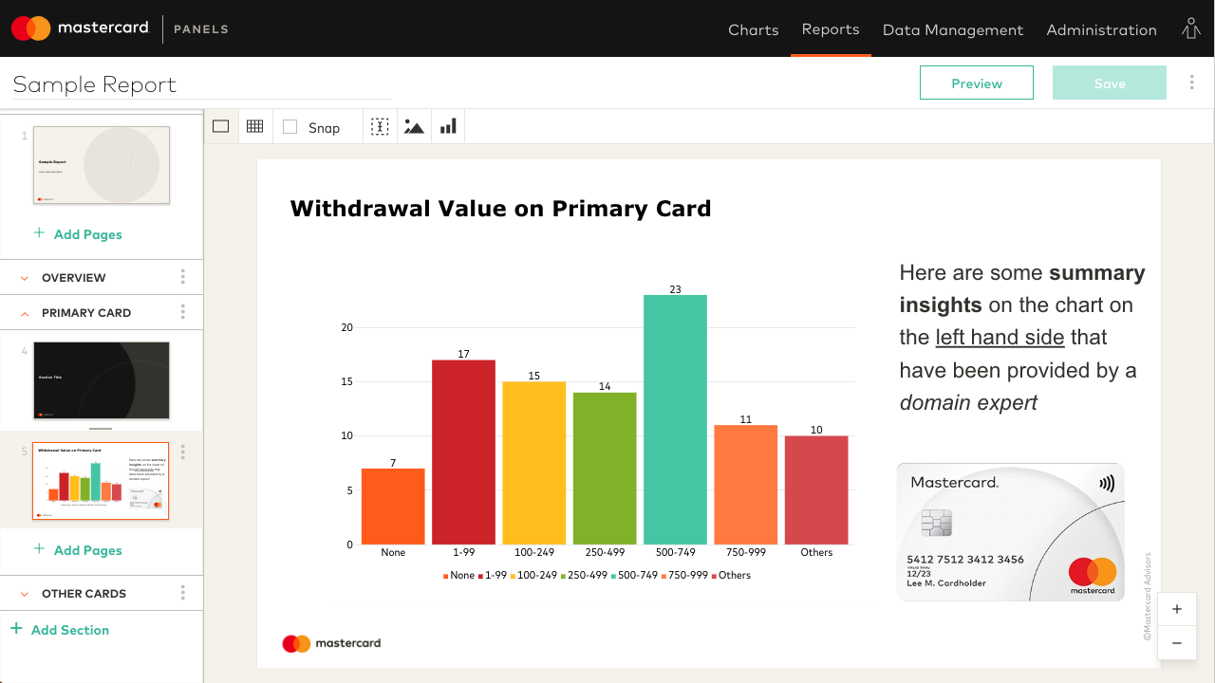Select page 4 thumbnail under PRIMARY CARD
This screenshot has height=683, width=1215.
pyautogui.click(x=101, y=378)
